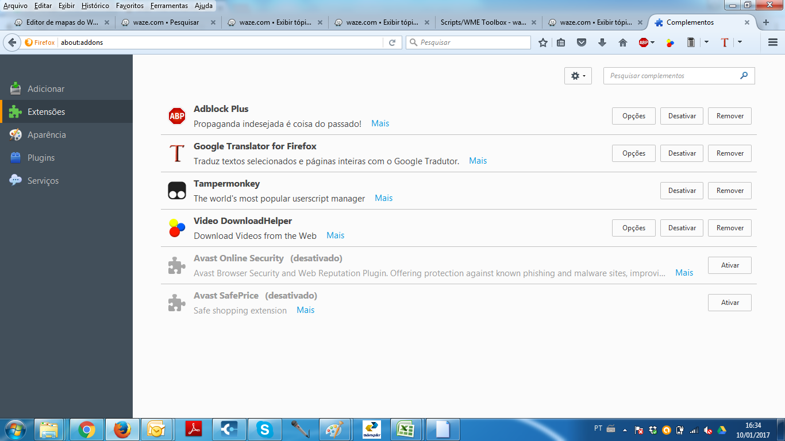The width and height of the screenshot is (785, 441).
Task: Expand the Adblock Plus toolbar dropdown arrow
Action: pyautogui.click(x=653, y=42)
